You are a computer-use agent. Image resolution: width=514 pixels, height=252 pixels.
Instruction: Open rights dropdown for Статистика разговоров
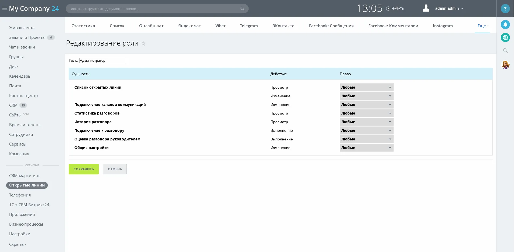coord(366,113)
